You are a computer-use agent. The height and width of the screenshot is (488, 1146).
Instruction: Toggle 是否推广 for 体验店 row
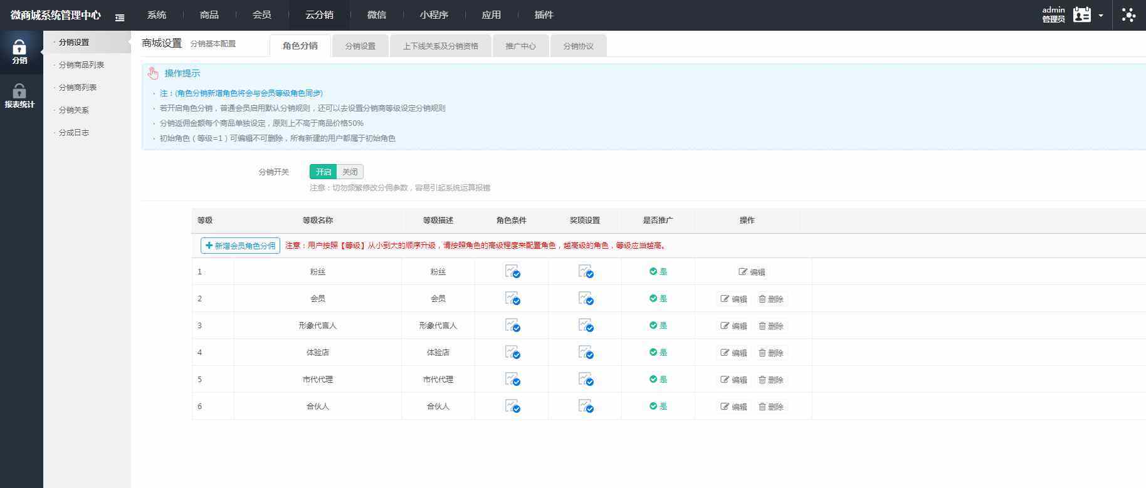point(658,352)
